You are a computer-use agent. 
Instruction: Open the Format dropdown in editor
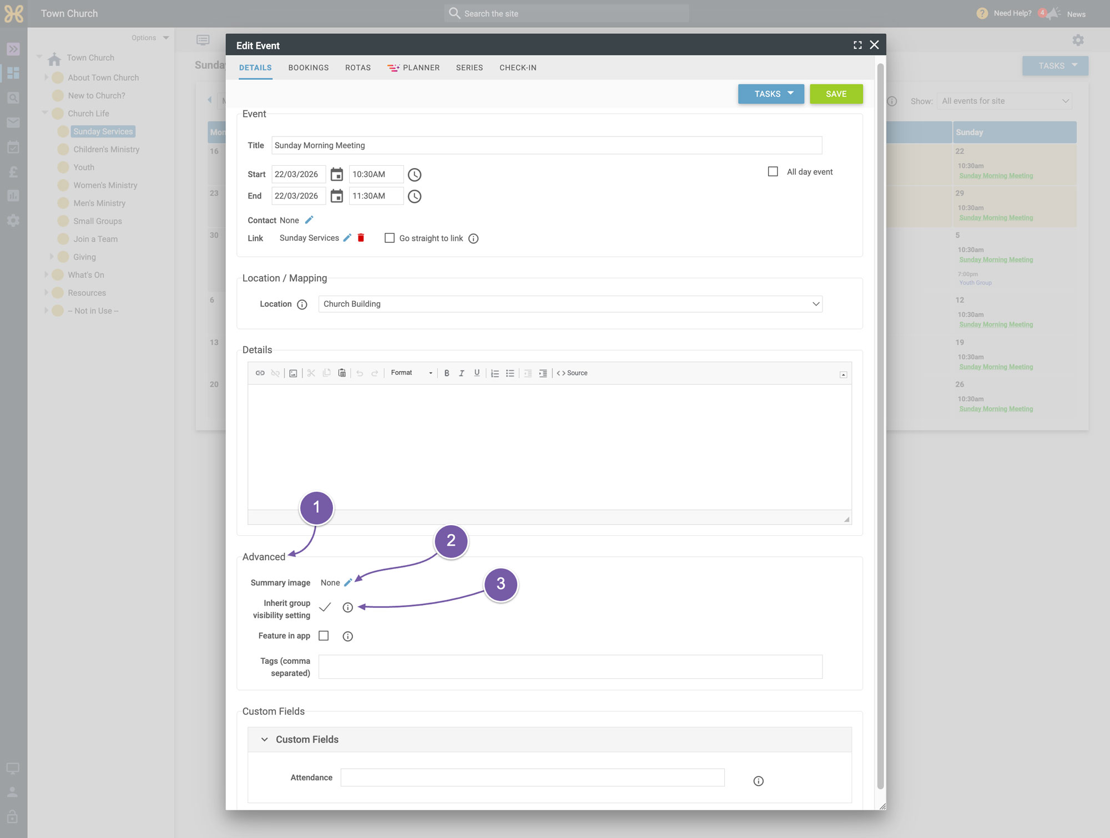tap(411, 373)
